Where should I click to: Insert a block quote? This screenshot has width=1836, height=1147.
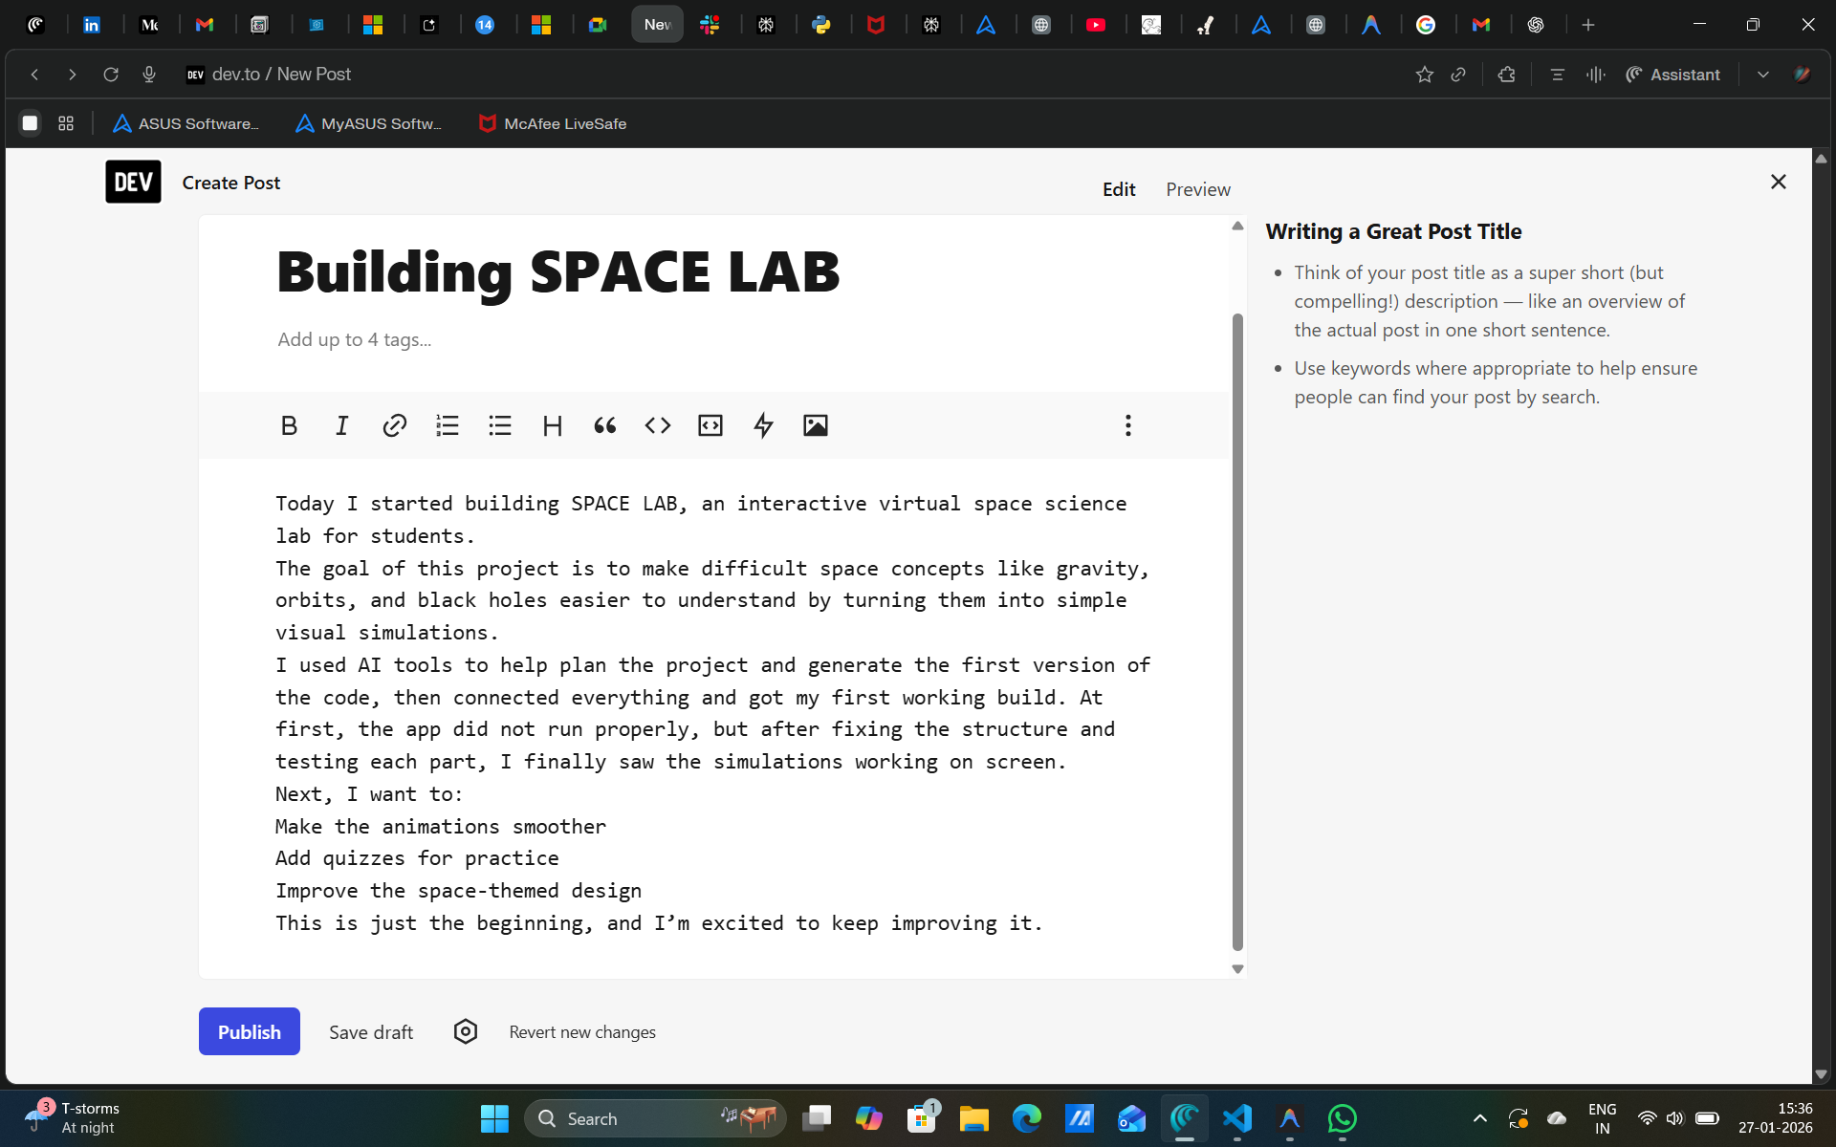click(x=604, y=425)
